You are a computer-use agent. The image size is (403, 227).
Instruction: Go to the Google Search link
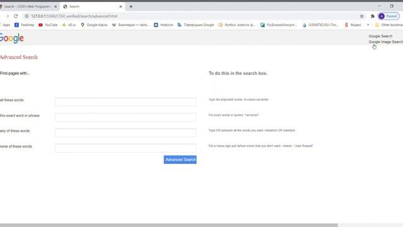(380, 37)
